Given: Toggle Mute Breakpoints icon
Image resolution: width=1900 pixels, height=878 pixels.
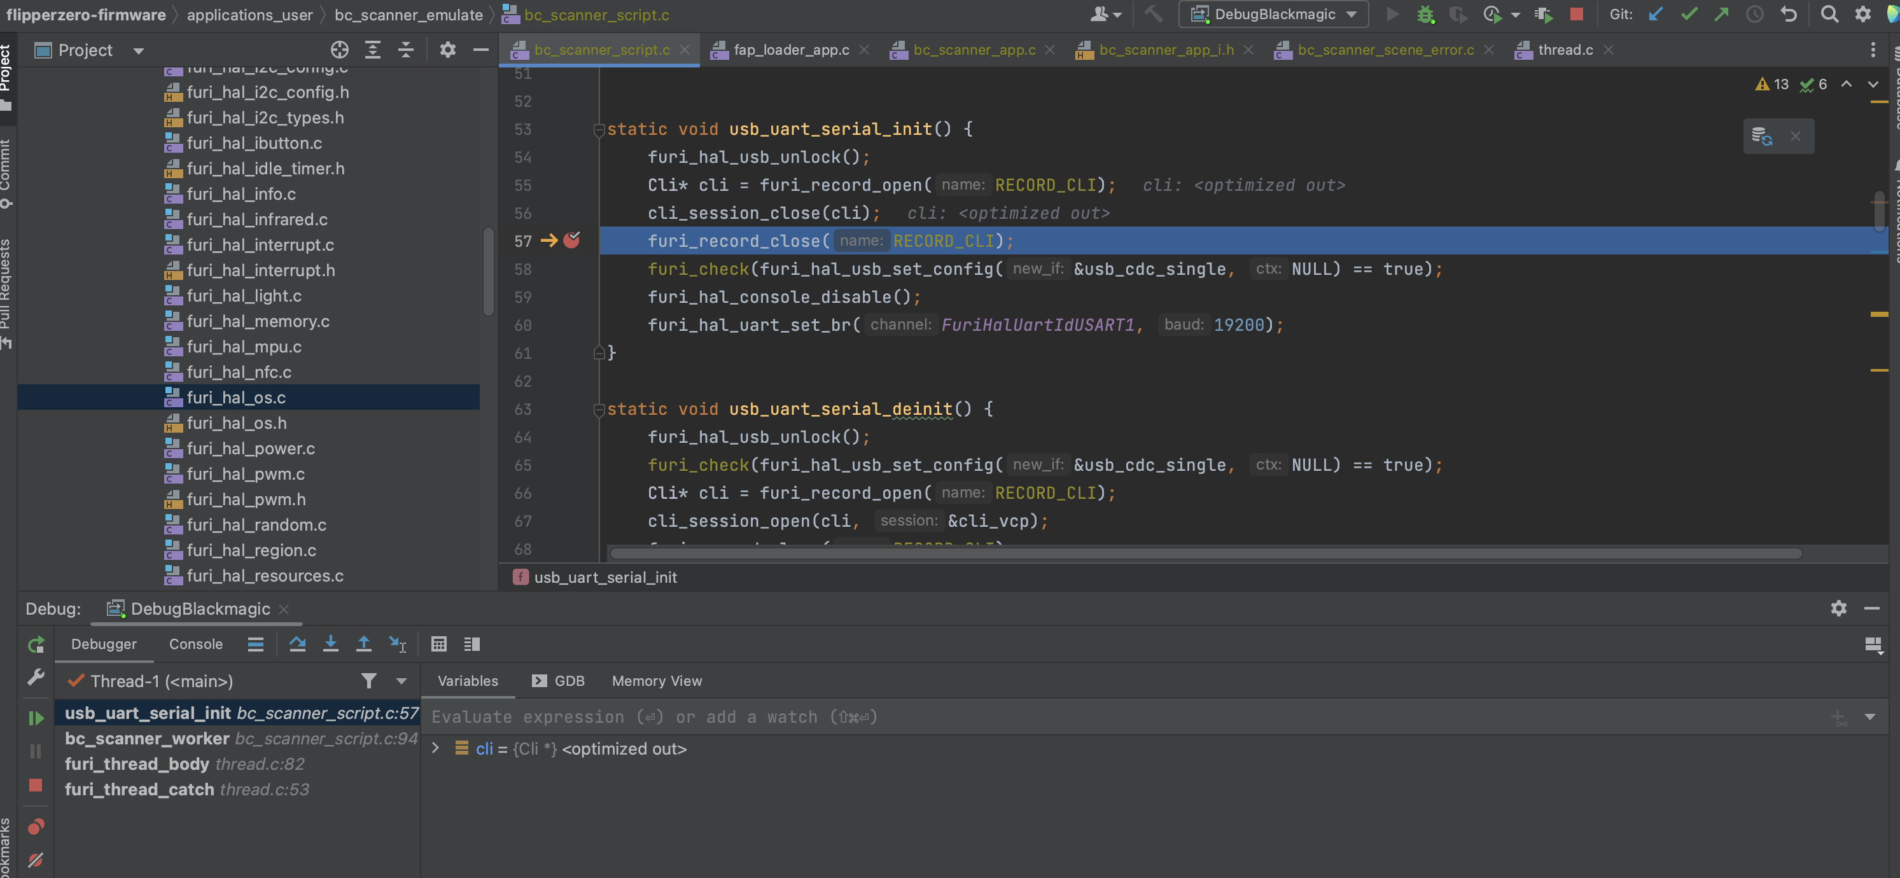Looking at the screenshot, I should (x=36, y=860).
